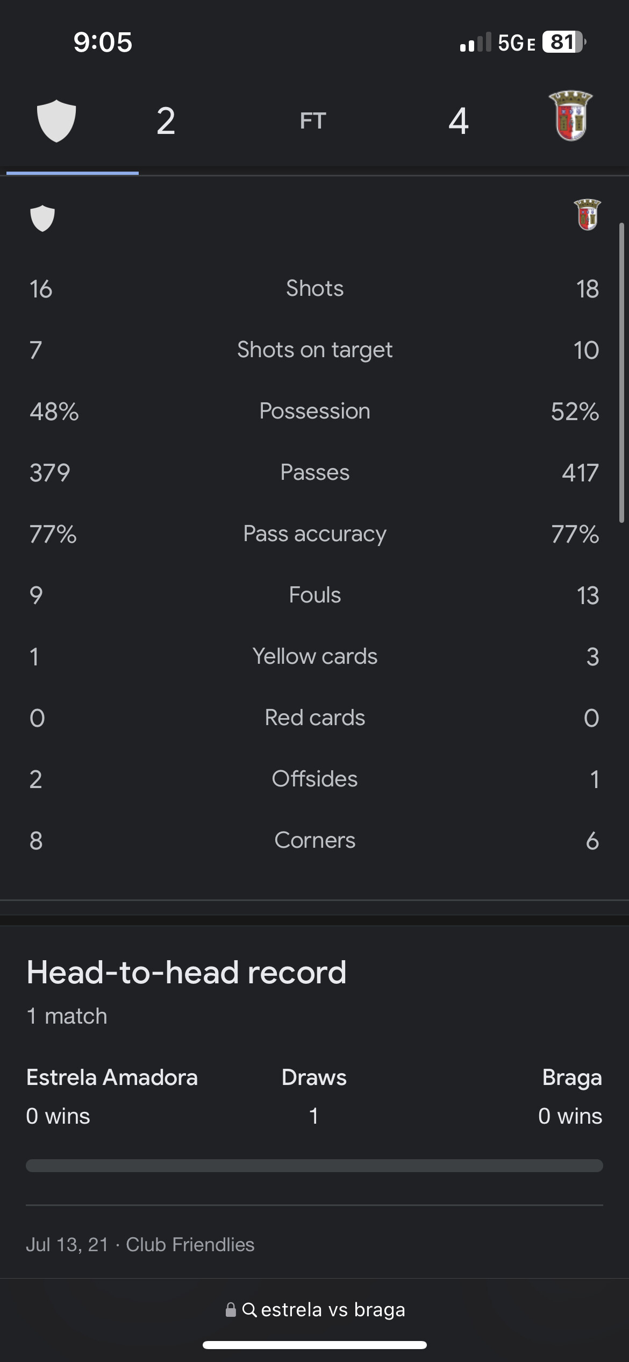Open the 'estrela vs braga' address field

[333, 1310]
